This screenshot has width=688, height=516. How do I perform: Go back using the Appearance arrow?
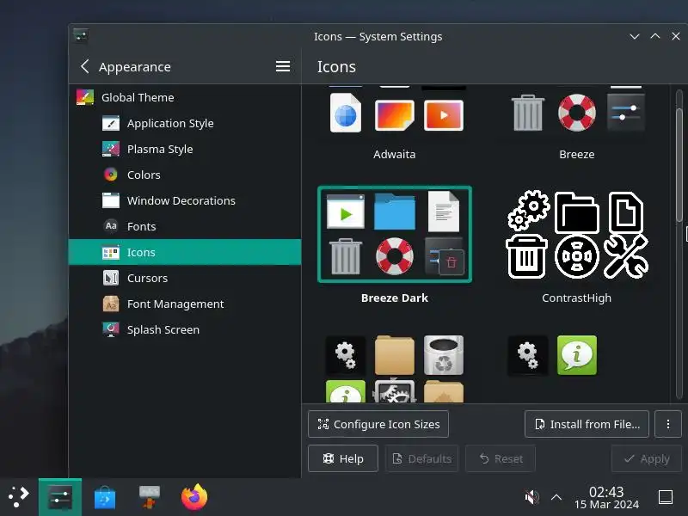tap(84, 67)
